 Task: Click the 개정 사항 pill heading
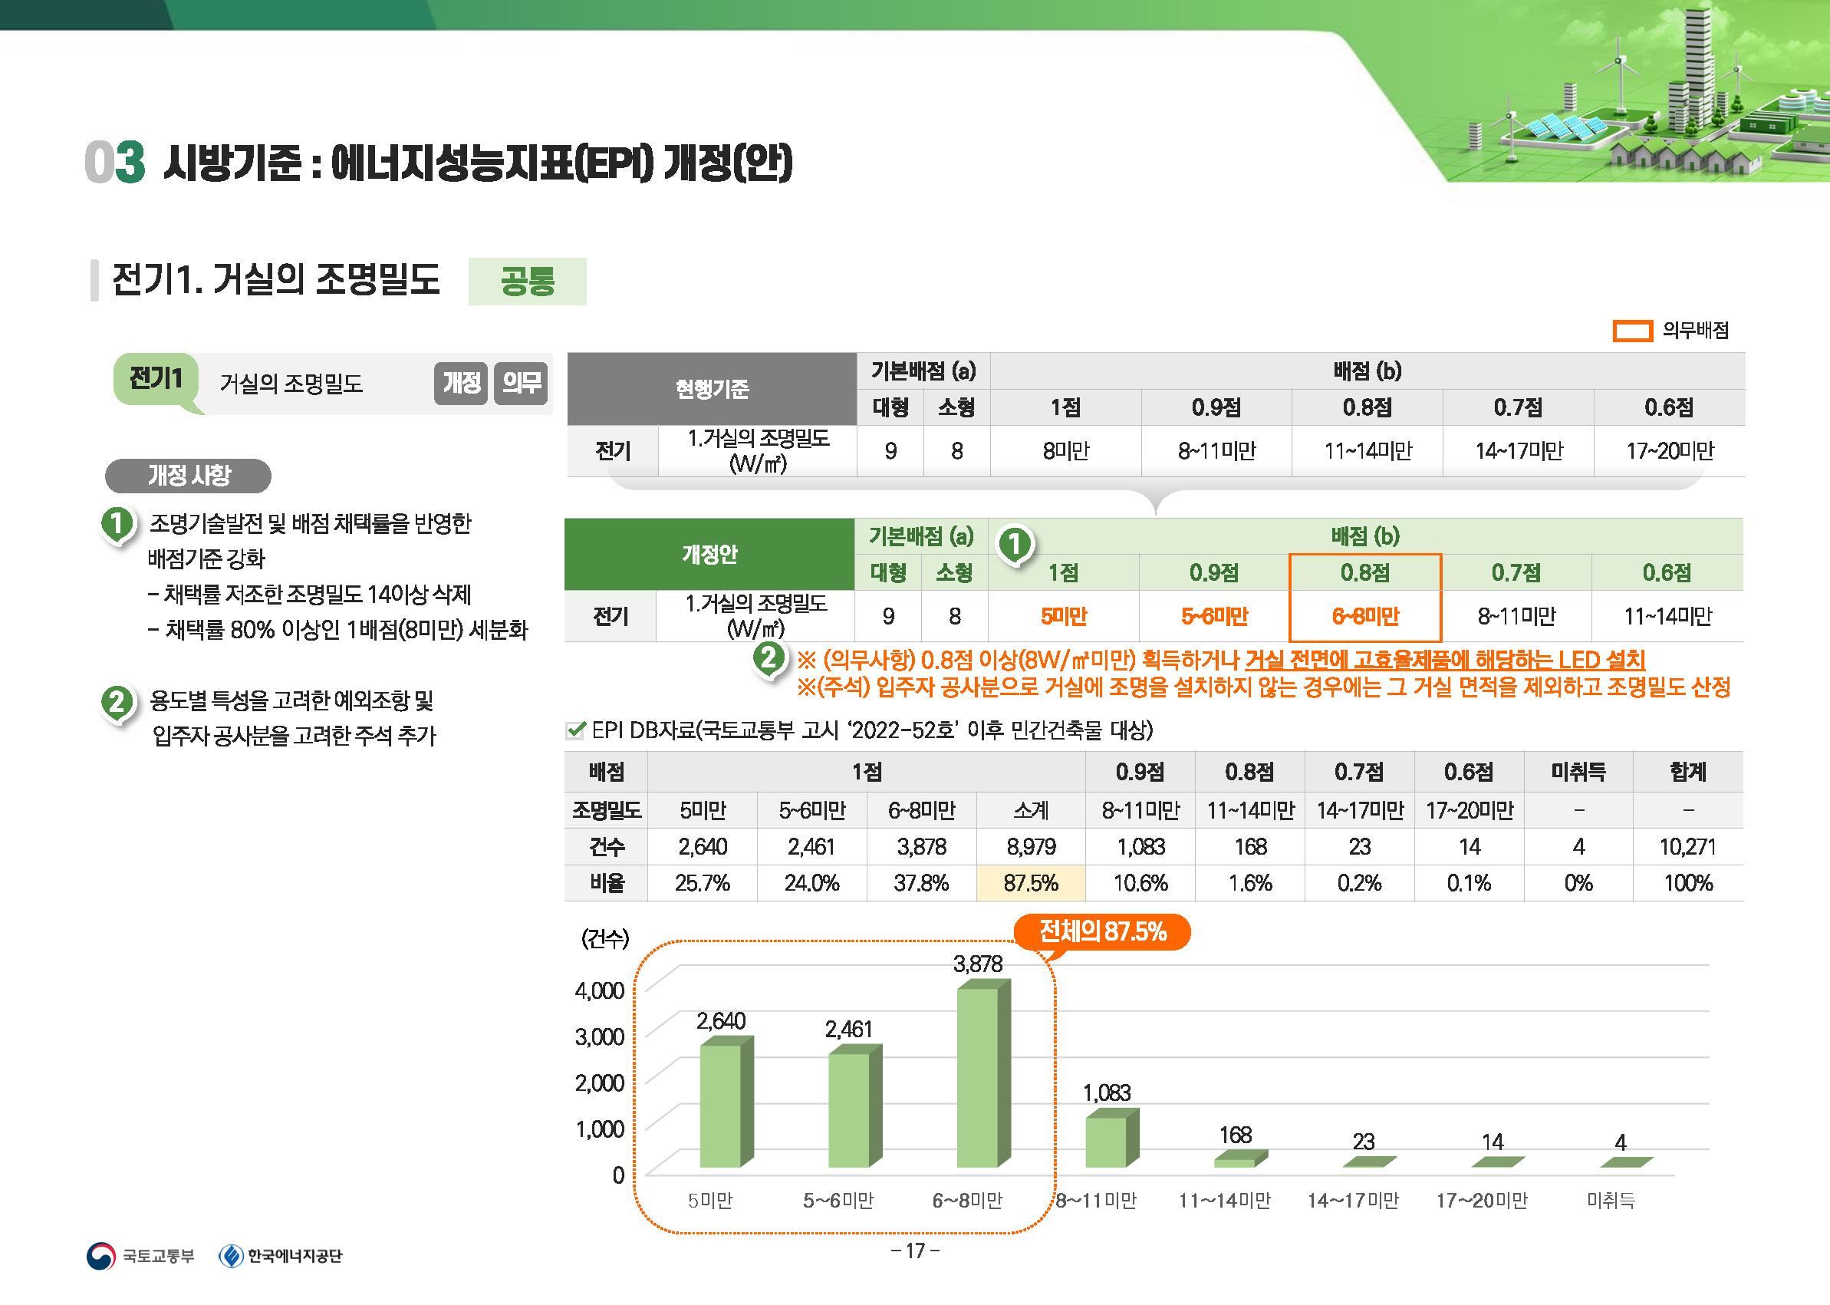pos(188,476)
